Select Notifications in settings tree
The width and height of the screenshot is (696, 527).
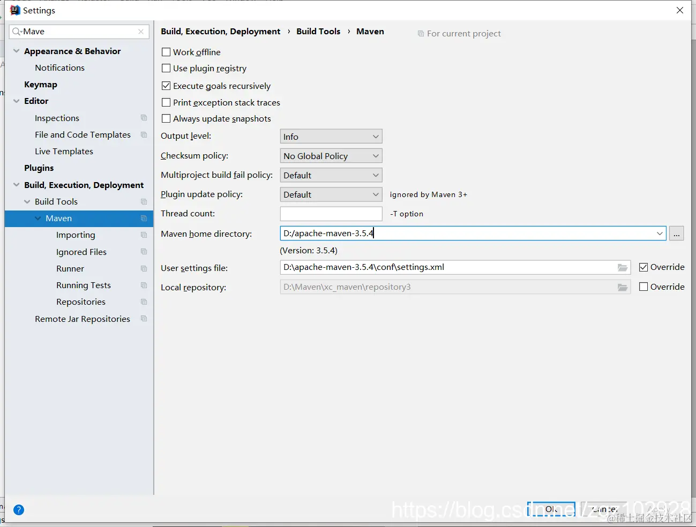[x=59, y=67]
